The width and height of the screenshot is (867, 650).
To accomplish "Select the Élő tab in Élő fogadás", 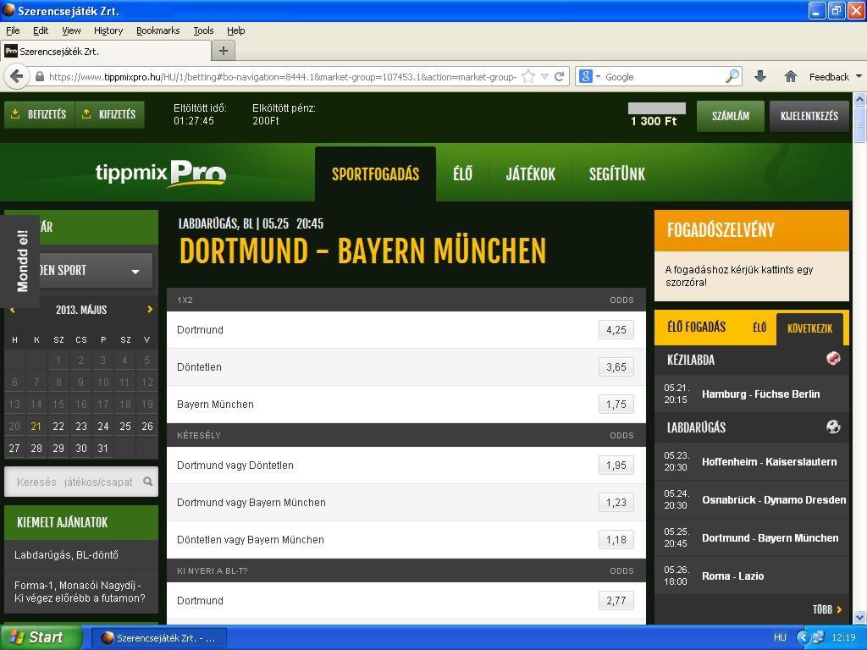I will [x=759, y=328].
